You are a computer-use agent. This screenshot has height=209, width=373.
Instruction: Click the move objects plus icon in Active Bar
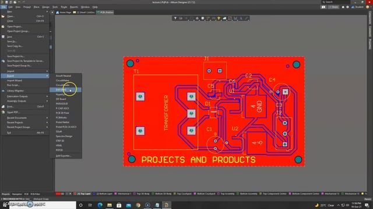coord(186,18)
